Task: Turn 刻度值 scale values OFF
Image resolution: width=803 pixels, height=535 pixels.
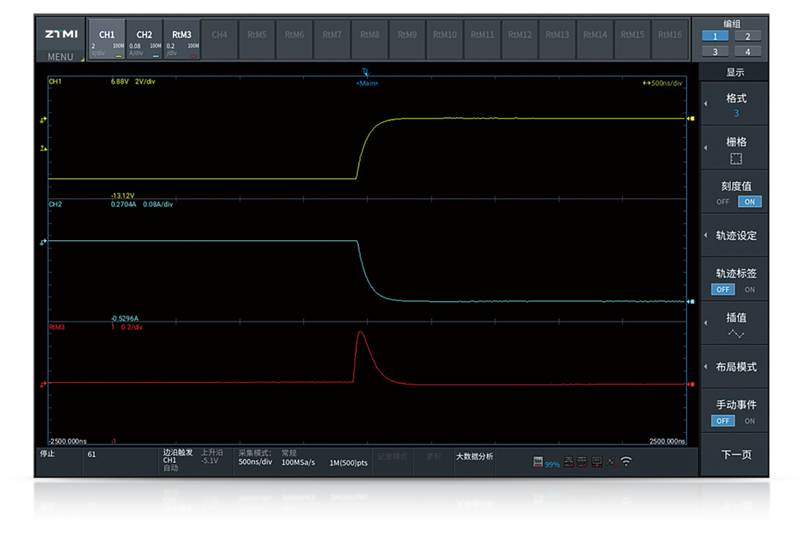Action: click(723, 202)
